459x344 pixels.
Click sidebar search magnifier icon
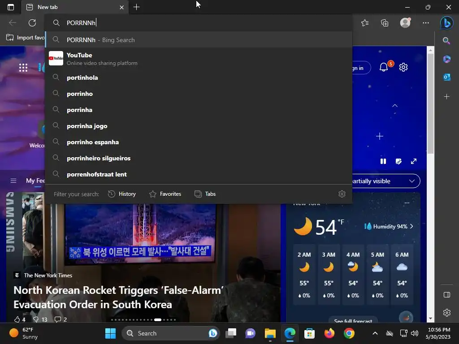pyautogui.click(x=446, y=41)
